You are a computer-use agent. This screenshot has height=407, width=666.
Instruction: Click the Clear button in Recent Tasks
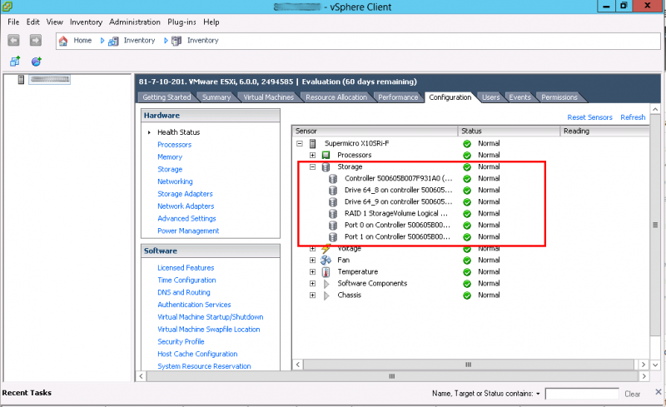point(632,394)
